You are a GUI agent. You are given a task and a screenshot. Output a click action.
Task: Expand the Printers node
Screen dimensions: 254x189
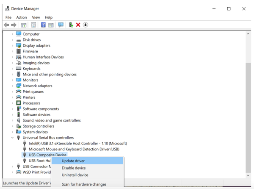(x=12, y=97)
